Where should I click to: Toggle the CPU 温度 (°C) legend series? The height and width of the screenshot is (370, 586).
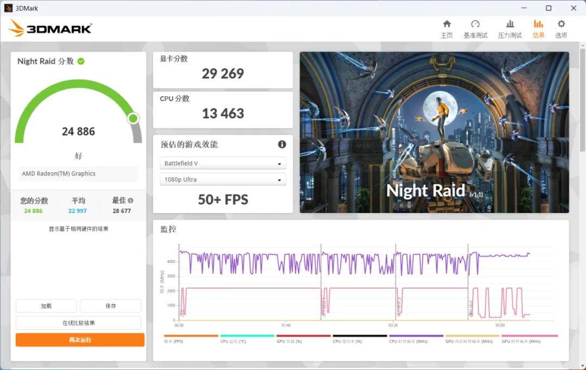[247, 339]
